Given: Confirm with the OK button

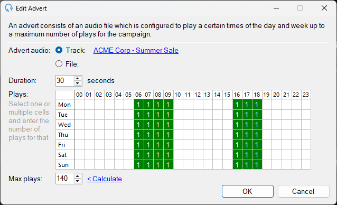Looking at the screenshot, I should click(x=248, y=191).
